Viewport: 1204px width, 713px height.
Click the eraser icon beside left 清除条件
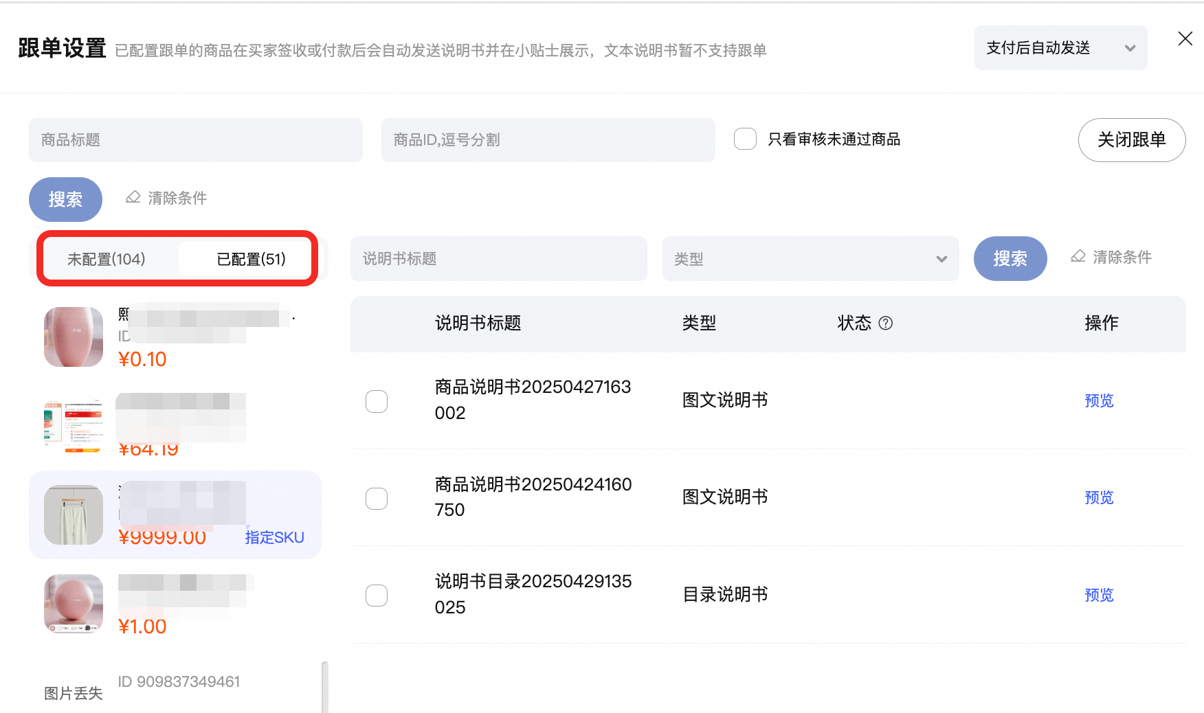tap(133, 198)
